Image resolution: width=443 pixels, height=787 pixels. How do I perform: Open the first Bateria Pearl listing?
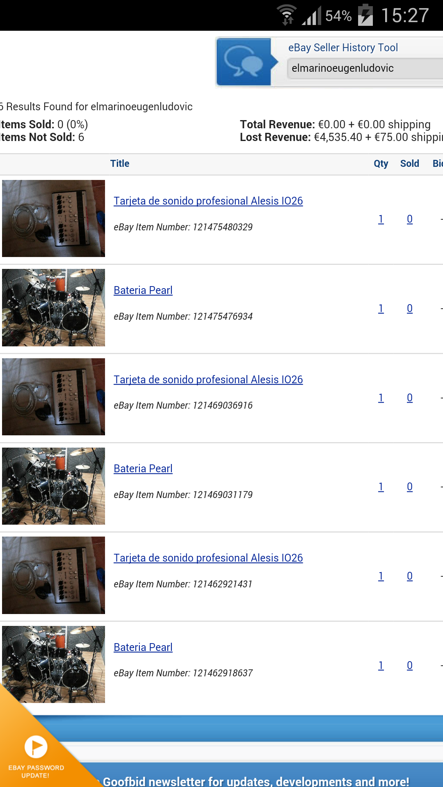point(143,290)
